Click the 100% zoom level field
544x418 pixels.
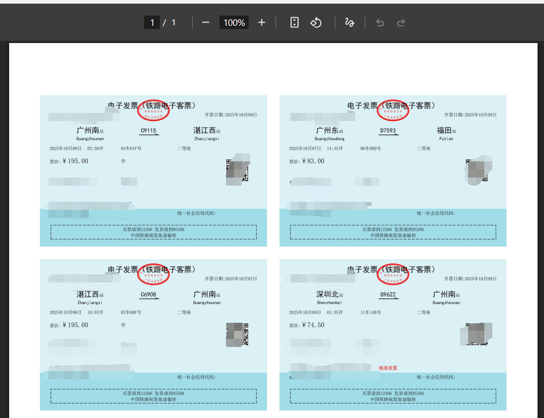(234, 23)
